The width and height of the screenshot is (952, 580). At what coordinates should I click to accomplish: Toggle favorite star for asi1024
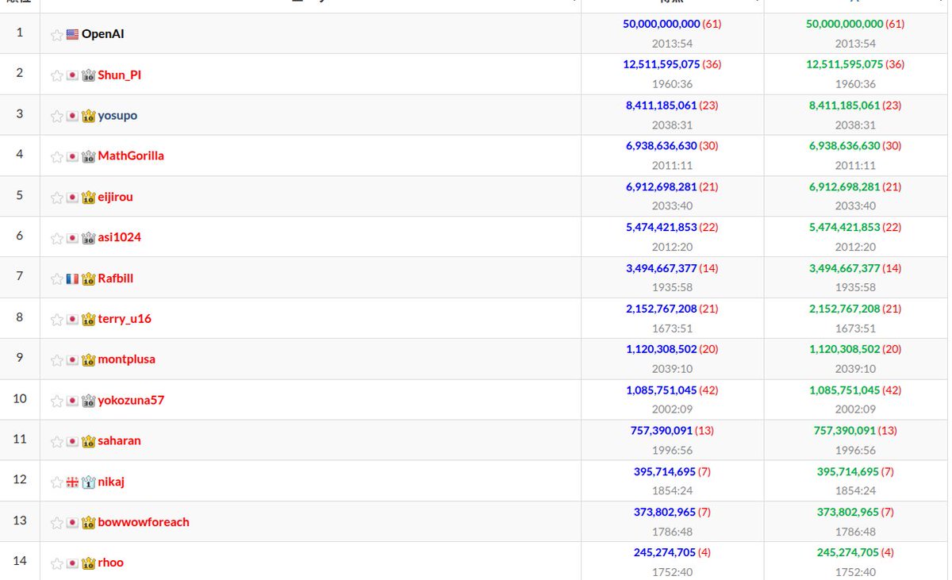click(x=56, y=238)
